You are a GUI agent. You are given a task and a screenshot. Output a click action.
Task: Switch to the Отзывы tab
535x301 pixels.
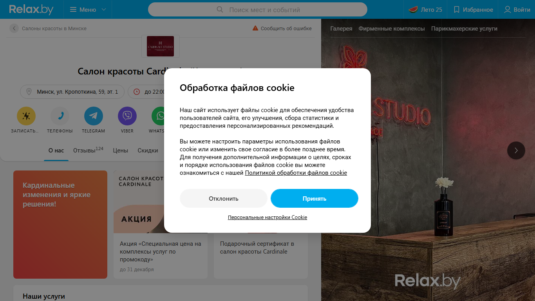[x=88, y=150]
